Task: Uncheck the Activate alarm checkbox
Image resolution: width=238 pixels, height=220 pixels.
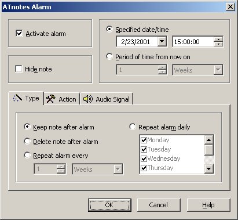Action: click(x=19, y=34)
